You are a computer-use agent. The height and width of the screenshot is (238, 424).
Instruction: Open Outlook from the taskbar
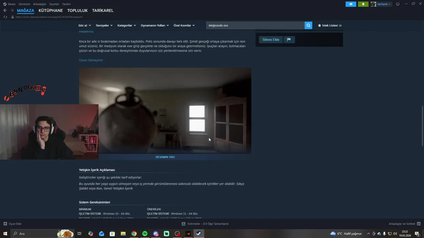pyautogui.click(x=101, y=234)
